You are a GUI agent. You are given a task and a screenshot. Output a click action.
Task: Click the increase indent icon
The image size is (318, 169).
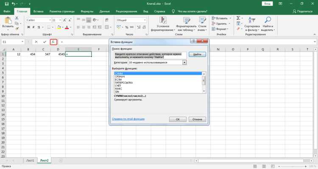pyautogui.click(x=100, y=27)
